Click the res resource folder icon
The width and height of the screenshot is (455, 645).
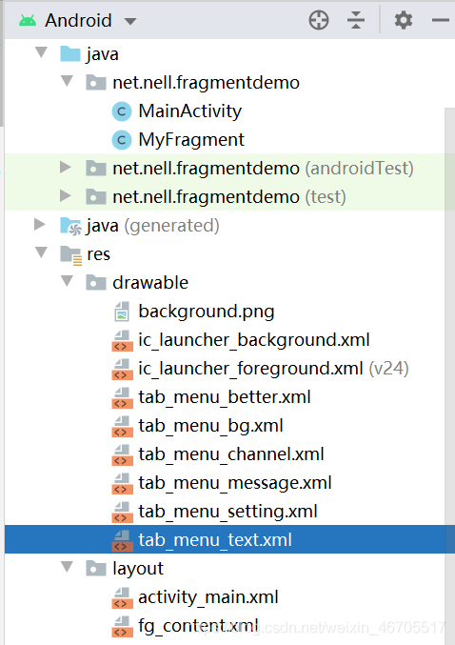click(x=70, y=254)
